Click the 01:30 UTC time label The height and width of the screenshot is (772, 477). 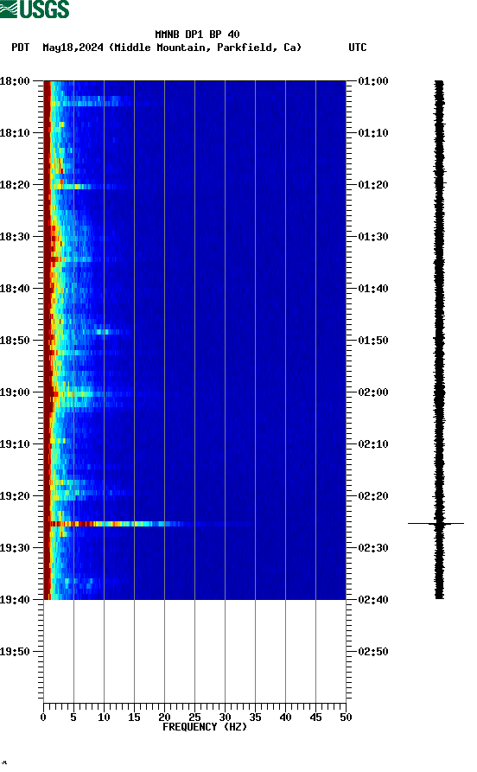pyautogui.click(x=373, y=237)
